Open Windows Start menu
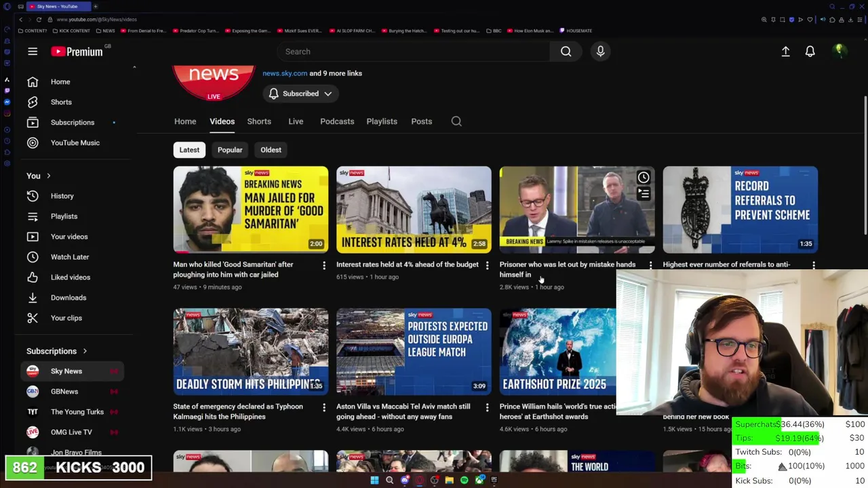The height and width of the screenshot is (488, 868). pyautogui.click(x=374, y=480)
